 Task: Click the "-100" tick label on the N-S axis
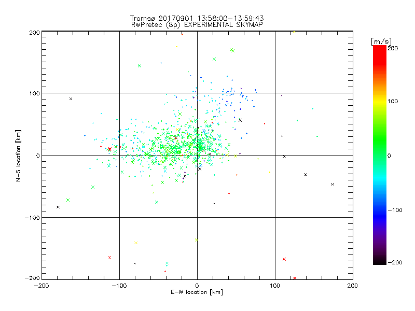point(32,218)
